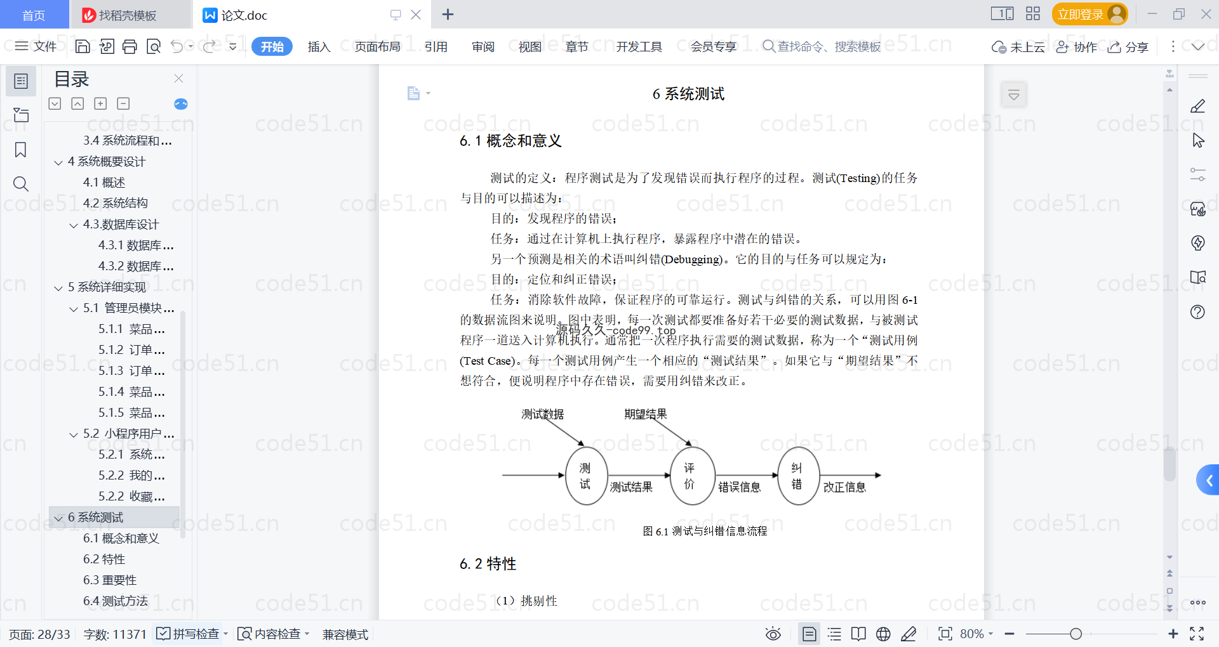1219x647 pixels.
Task: Click the collapse-all minus box in outline panel
Action: tap(123, 103)
